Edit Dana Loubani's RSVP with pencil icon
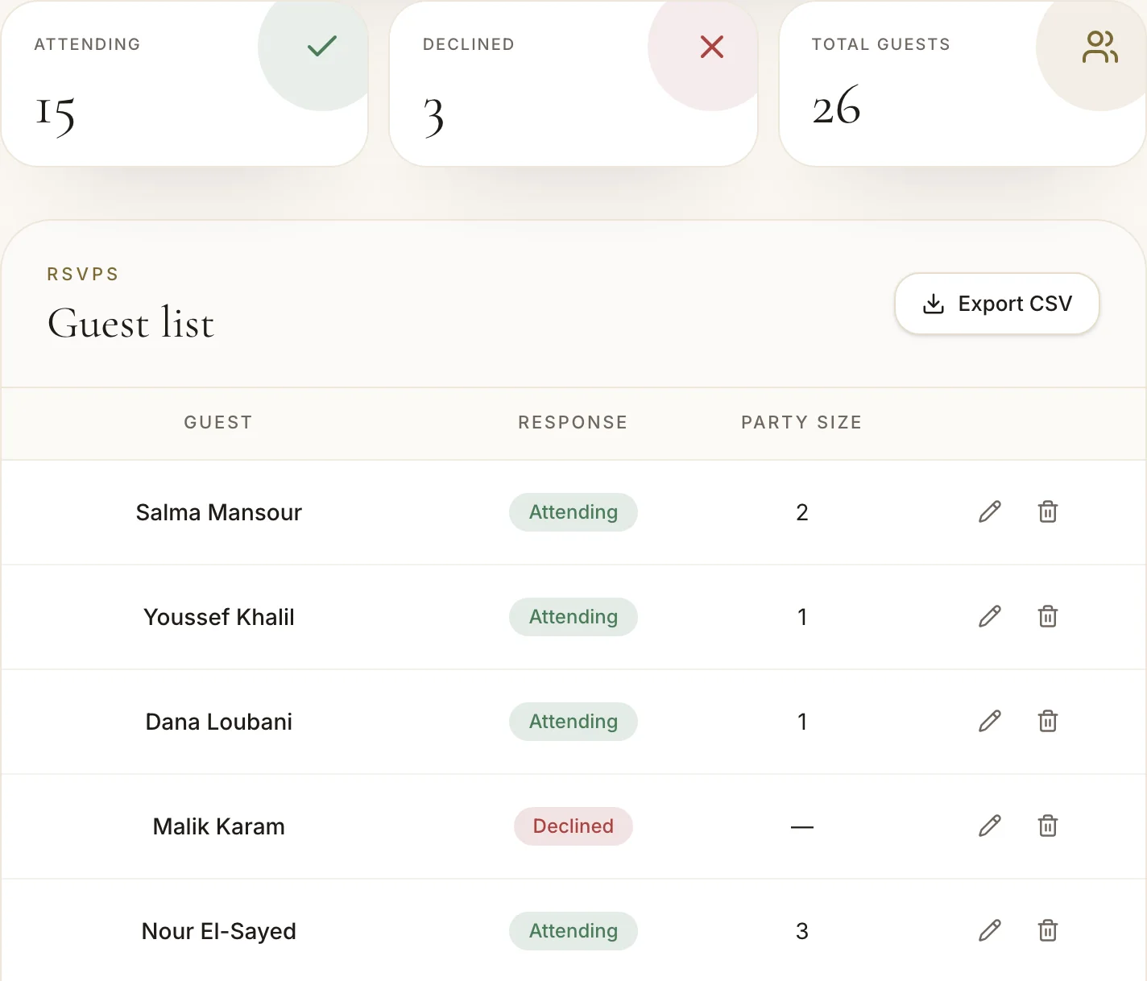1147x981 pixels. click(x=990, y=721)
